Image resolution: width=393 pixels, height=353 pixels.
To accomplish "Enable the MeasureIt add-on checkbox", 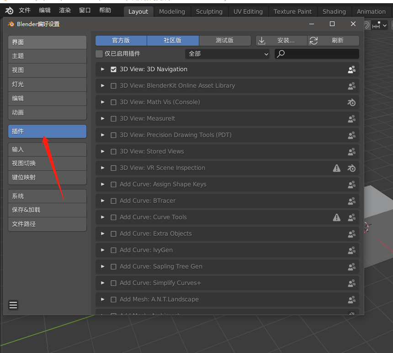I will pyautogui.click(x=113, y=119).
